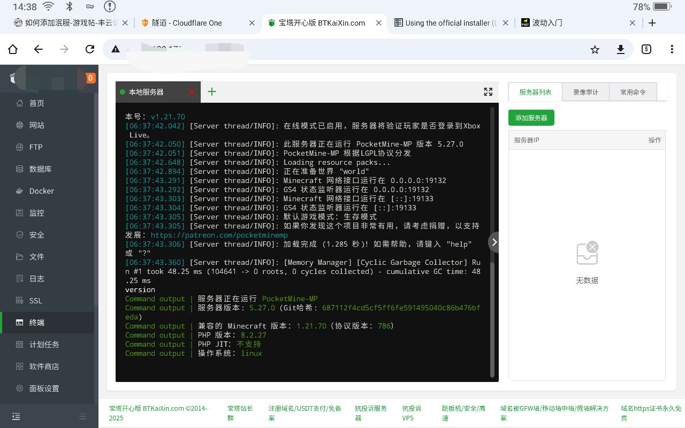The height and width of the screenshot is (428, 685).
Task: Select the 常用命令 tab
Action: 633,92
